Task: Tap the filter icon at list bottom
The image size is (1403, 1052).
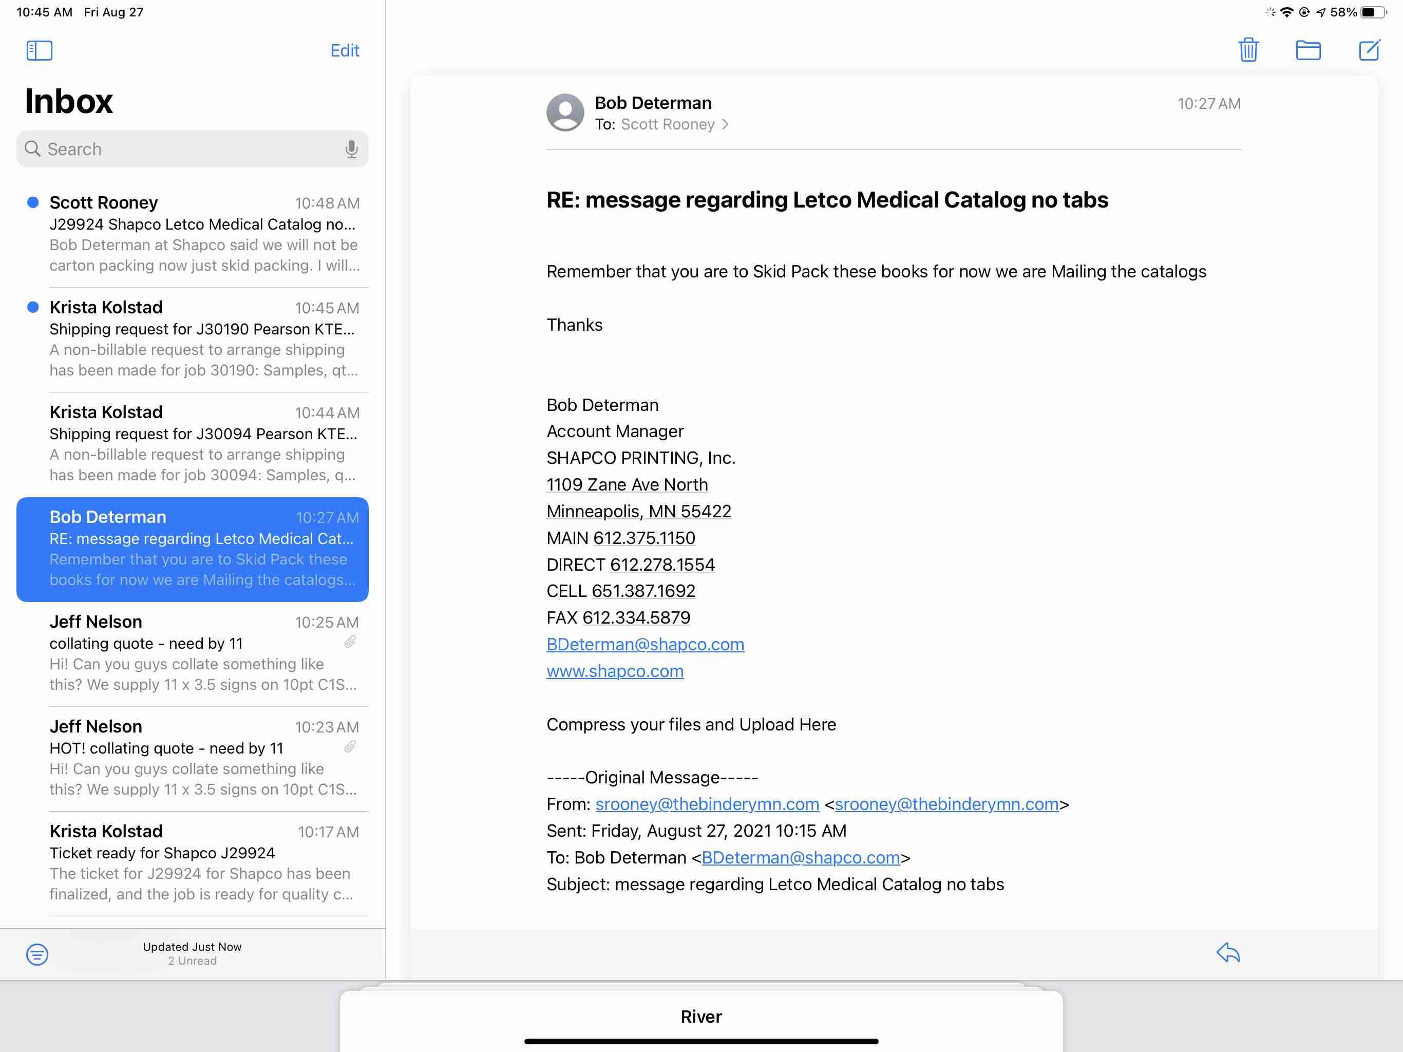Action: (x=37, y=954)
